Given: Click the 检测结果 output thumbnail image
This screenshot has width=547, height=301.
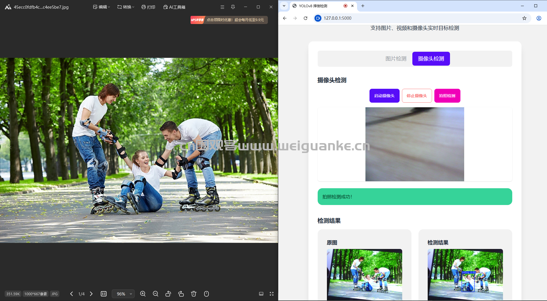Looking at the screenshot, I should coord(465,274).
